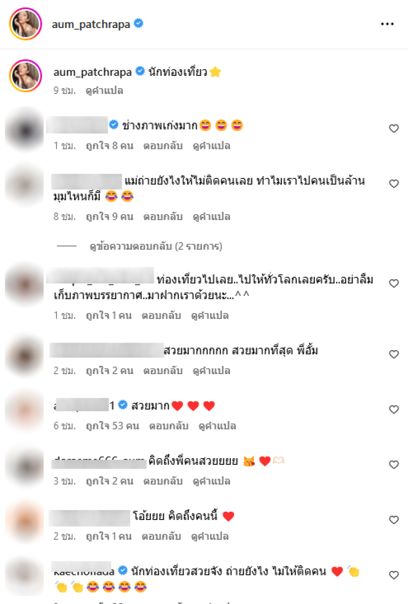
Task: Reply to the คิดถึงพี่คนสวยยยย comment
Action: click(163, 481)
